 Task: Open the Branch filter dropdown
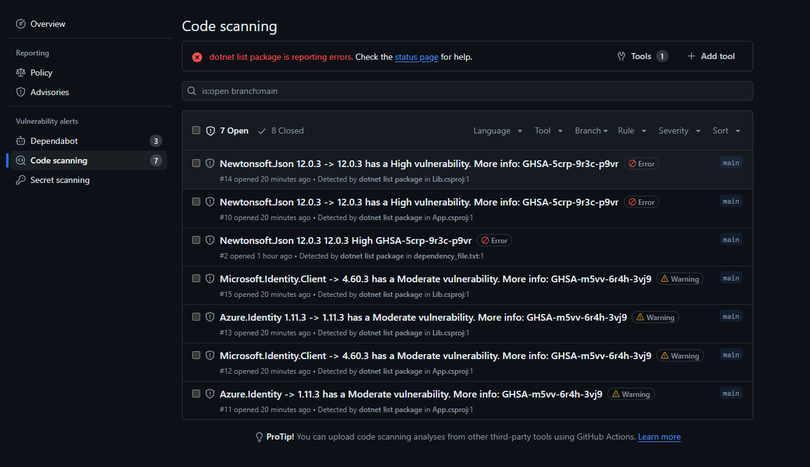pos(591,130)
